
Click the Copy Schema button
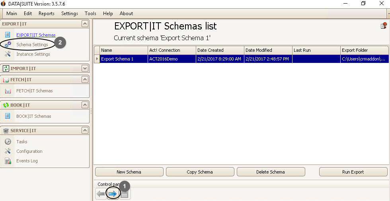[x=200, y=172]
